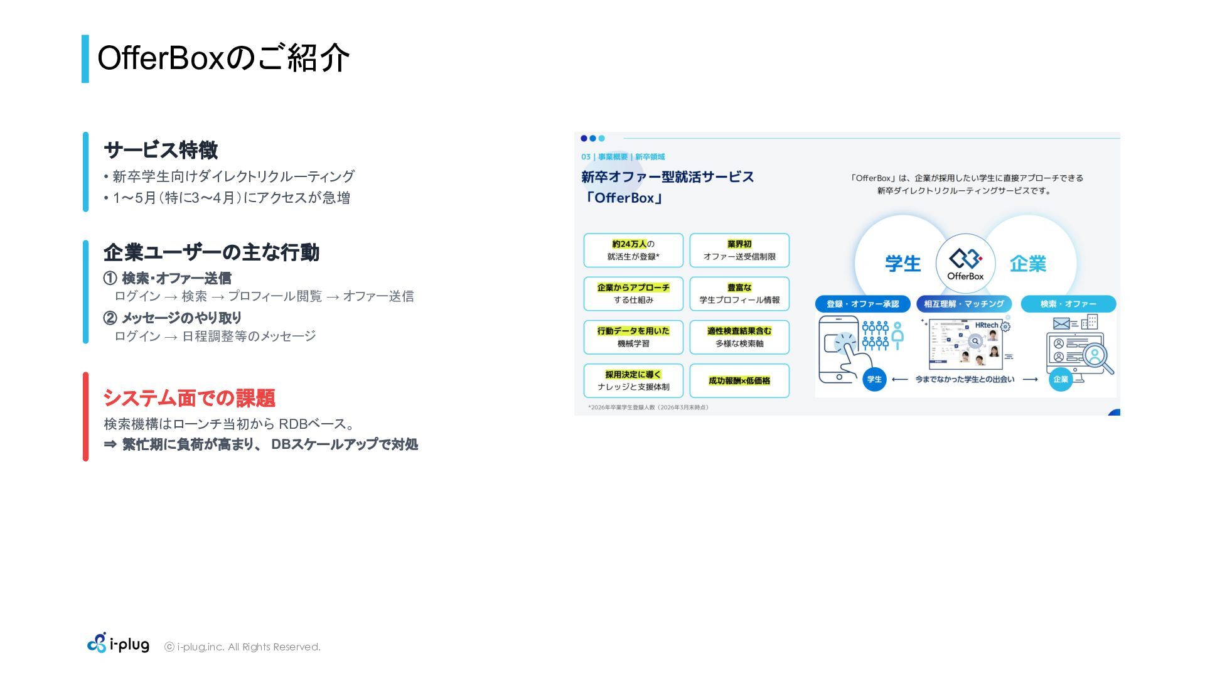Viewport: 1205px width, 678px height.
Task: Click the 採用決定に導くナレッジと支援体制 box
Action: (x=633, y=380)
